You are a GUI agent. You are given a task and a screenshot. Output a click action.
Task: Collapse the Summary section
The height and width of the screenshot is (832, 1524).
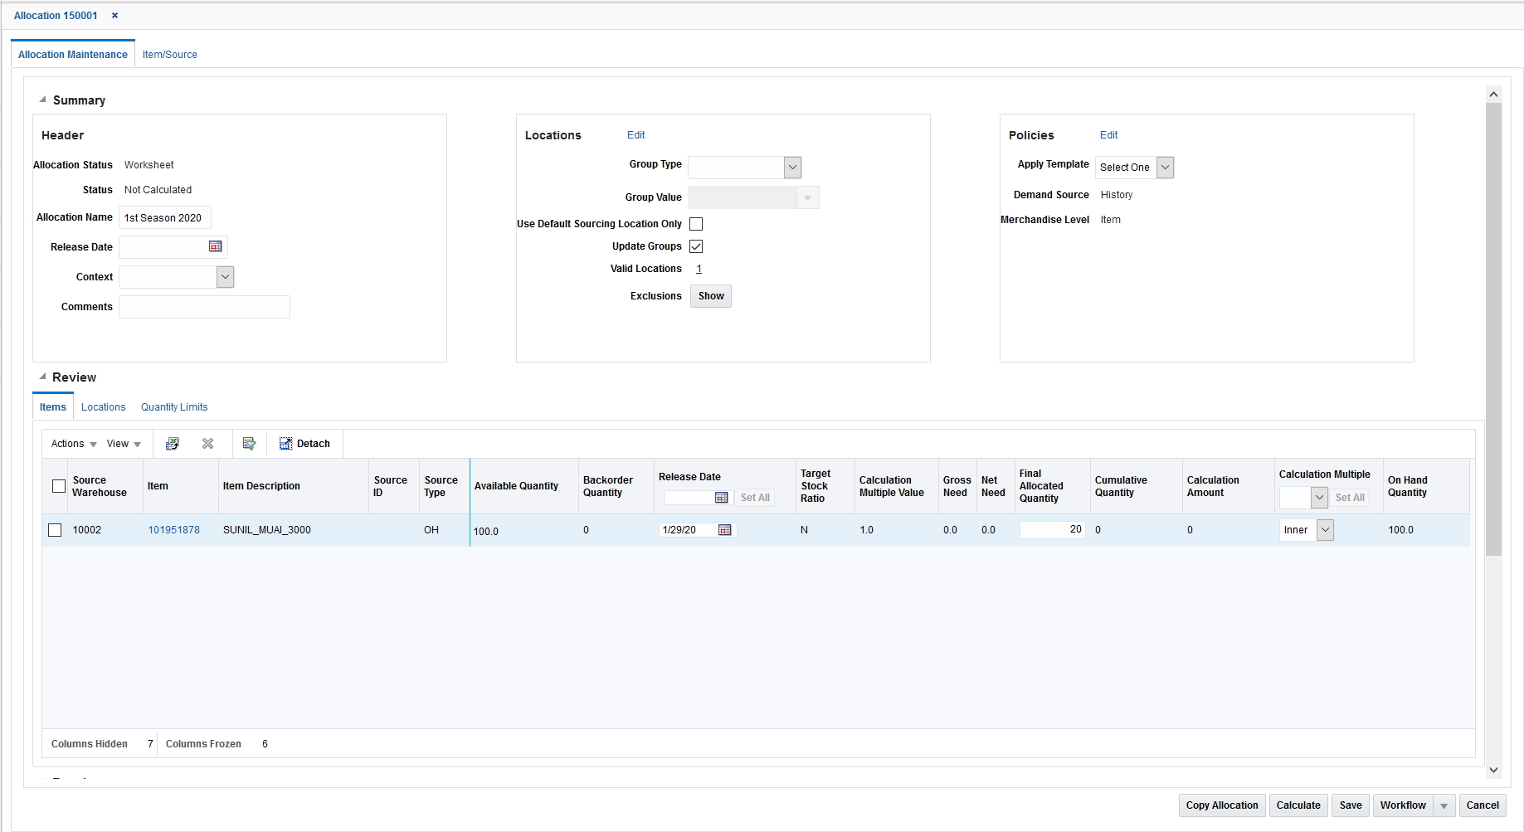click(x=41, y=98)
